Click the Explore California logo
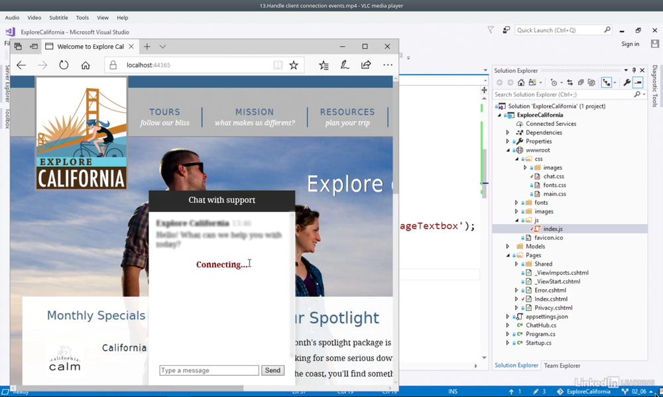Screen dimensions: 663x397 pos(81,133)
